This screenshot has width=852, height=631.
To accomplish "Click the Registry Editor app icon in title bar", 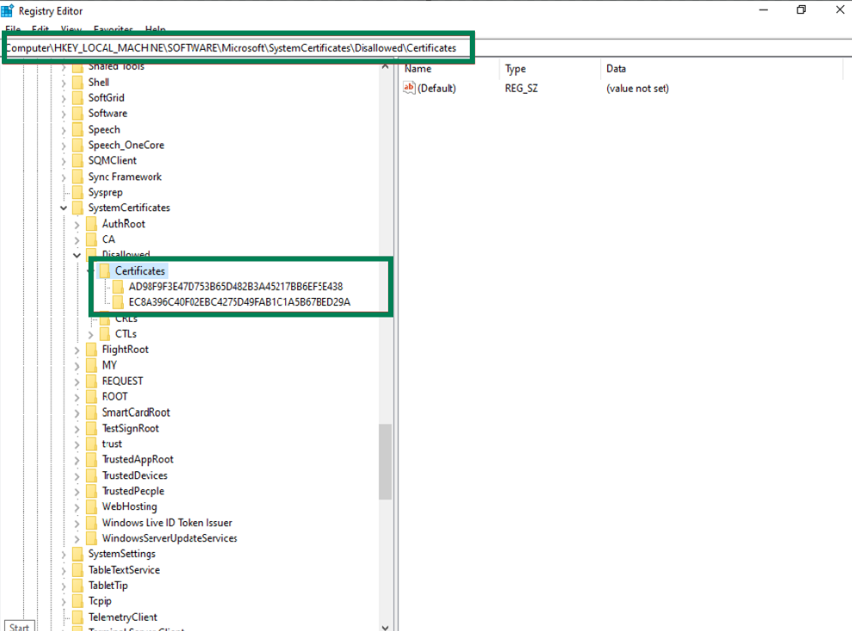I will (x=8, y=9).
